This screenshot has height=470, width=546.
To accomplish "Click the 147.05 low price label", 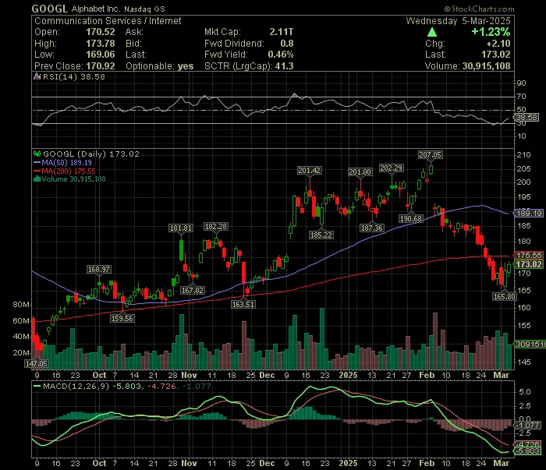I will [x=36, y=363].
